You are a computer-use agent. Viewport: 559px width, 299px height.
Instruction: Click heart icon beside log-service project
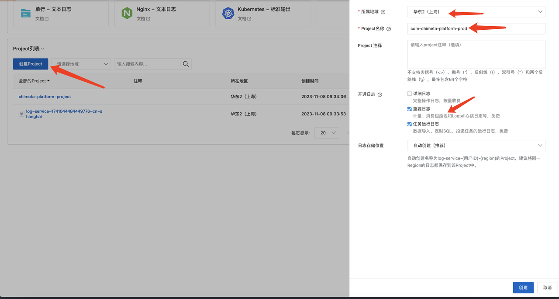point(21,114)
